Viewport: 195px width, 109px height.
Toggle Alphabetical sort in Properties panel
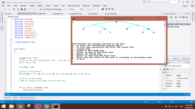point(168,69)
